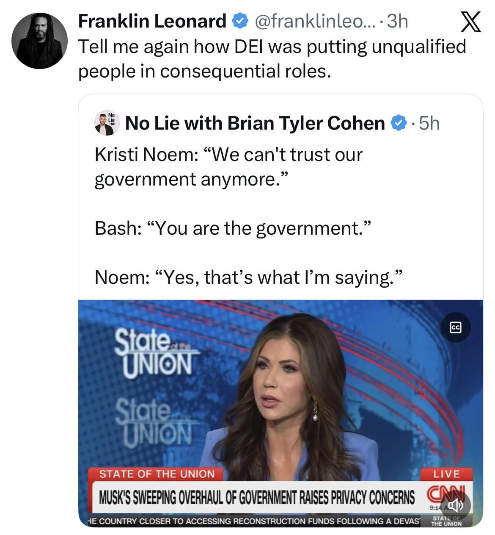This screenshot has height=535, width=495.
Task: Click the 5h timestamp on the quoted tweet
Action: 429,123
